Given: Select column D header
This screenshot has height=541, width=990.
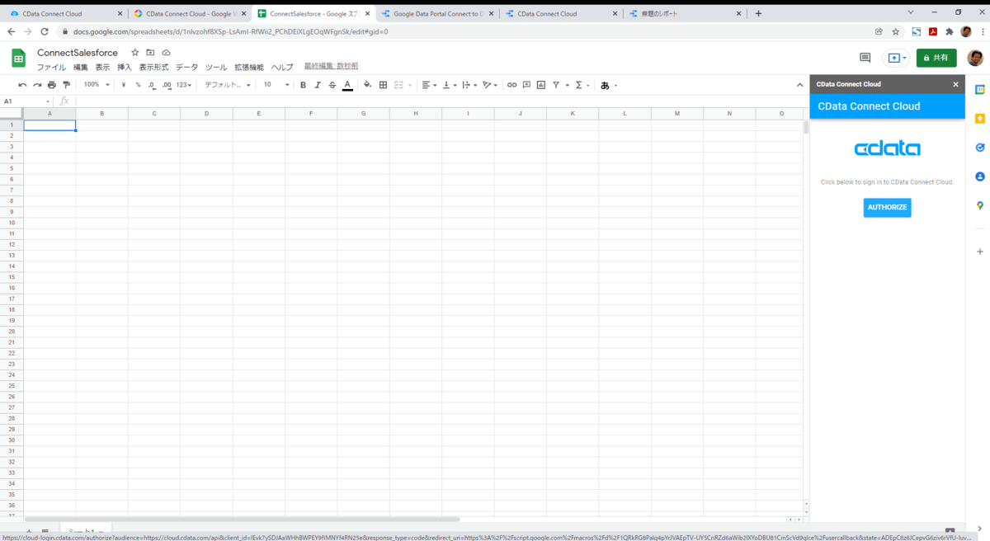Looking at the screenshot, I should [x=206, y=113].
